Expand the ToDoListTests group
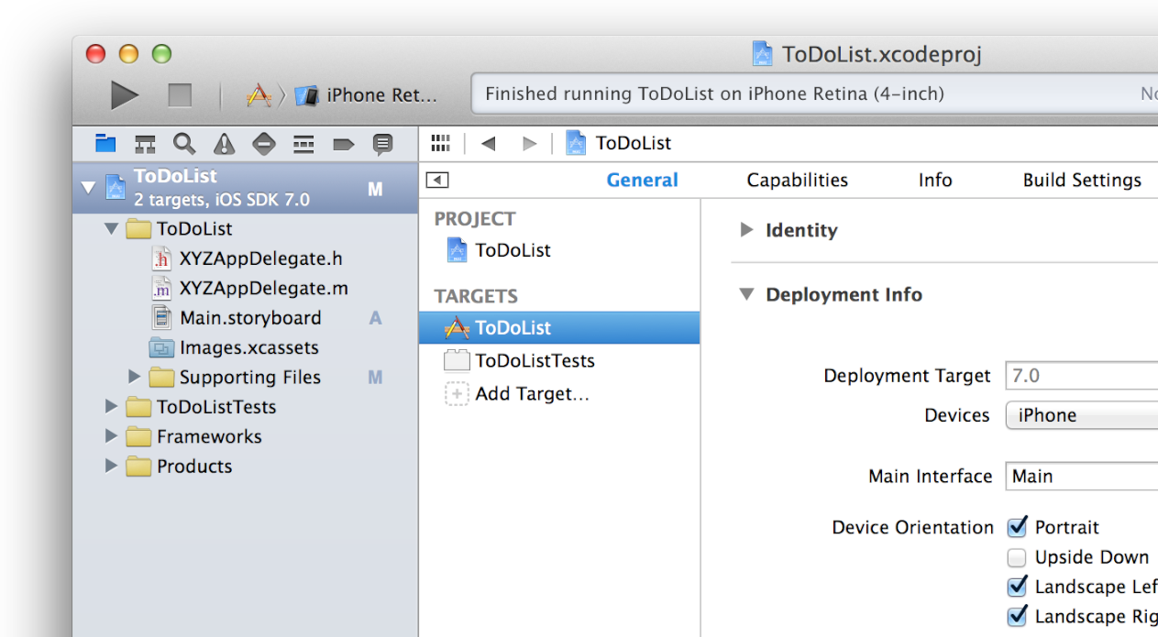 tap(111, 406)
